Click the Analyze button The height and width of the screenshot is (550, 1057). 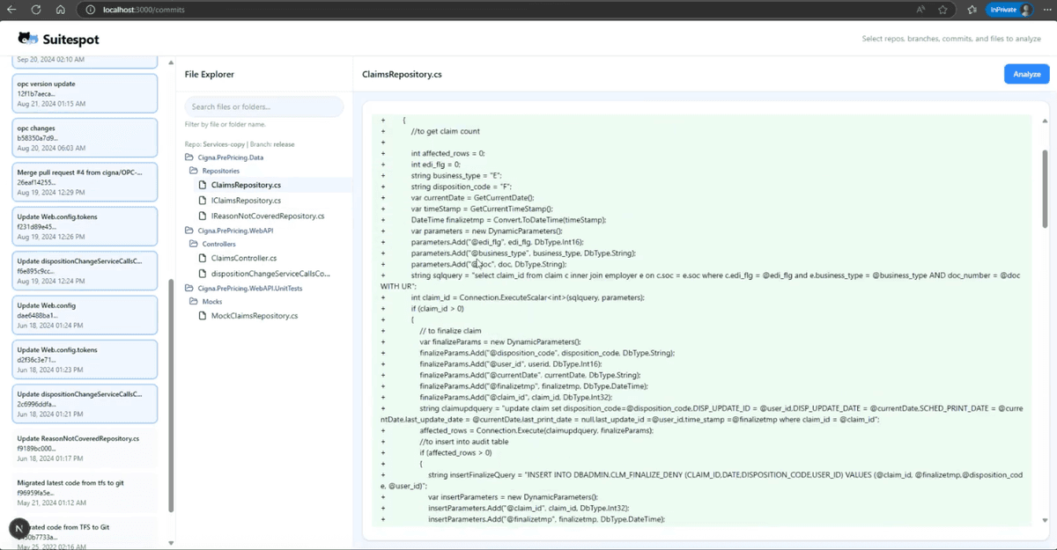click(x=1025, y=75)
